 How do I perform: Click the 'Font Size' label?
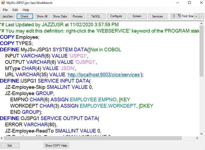(x=188, y=16)
